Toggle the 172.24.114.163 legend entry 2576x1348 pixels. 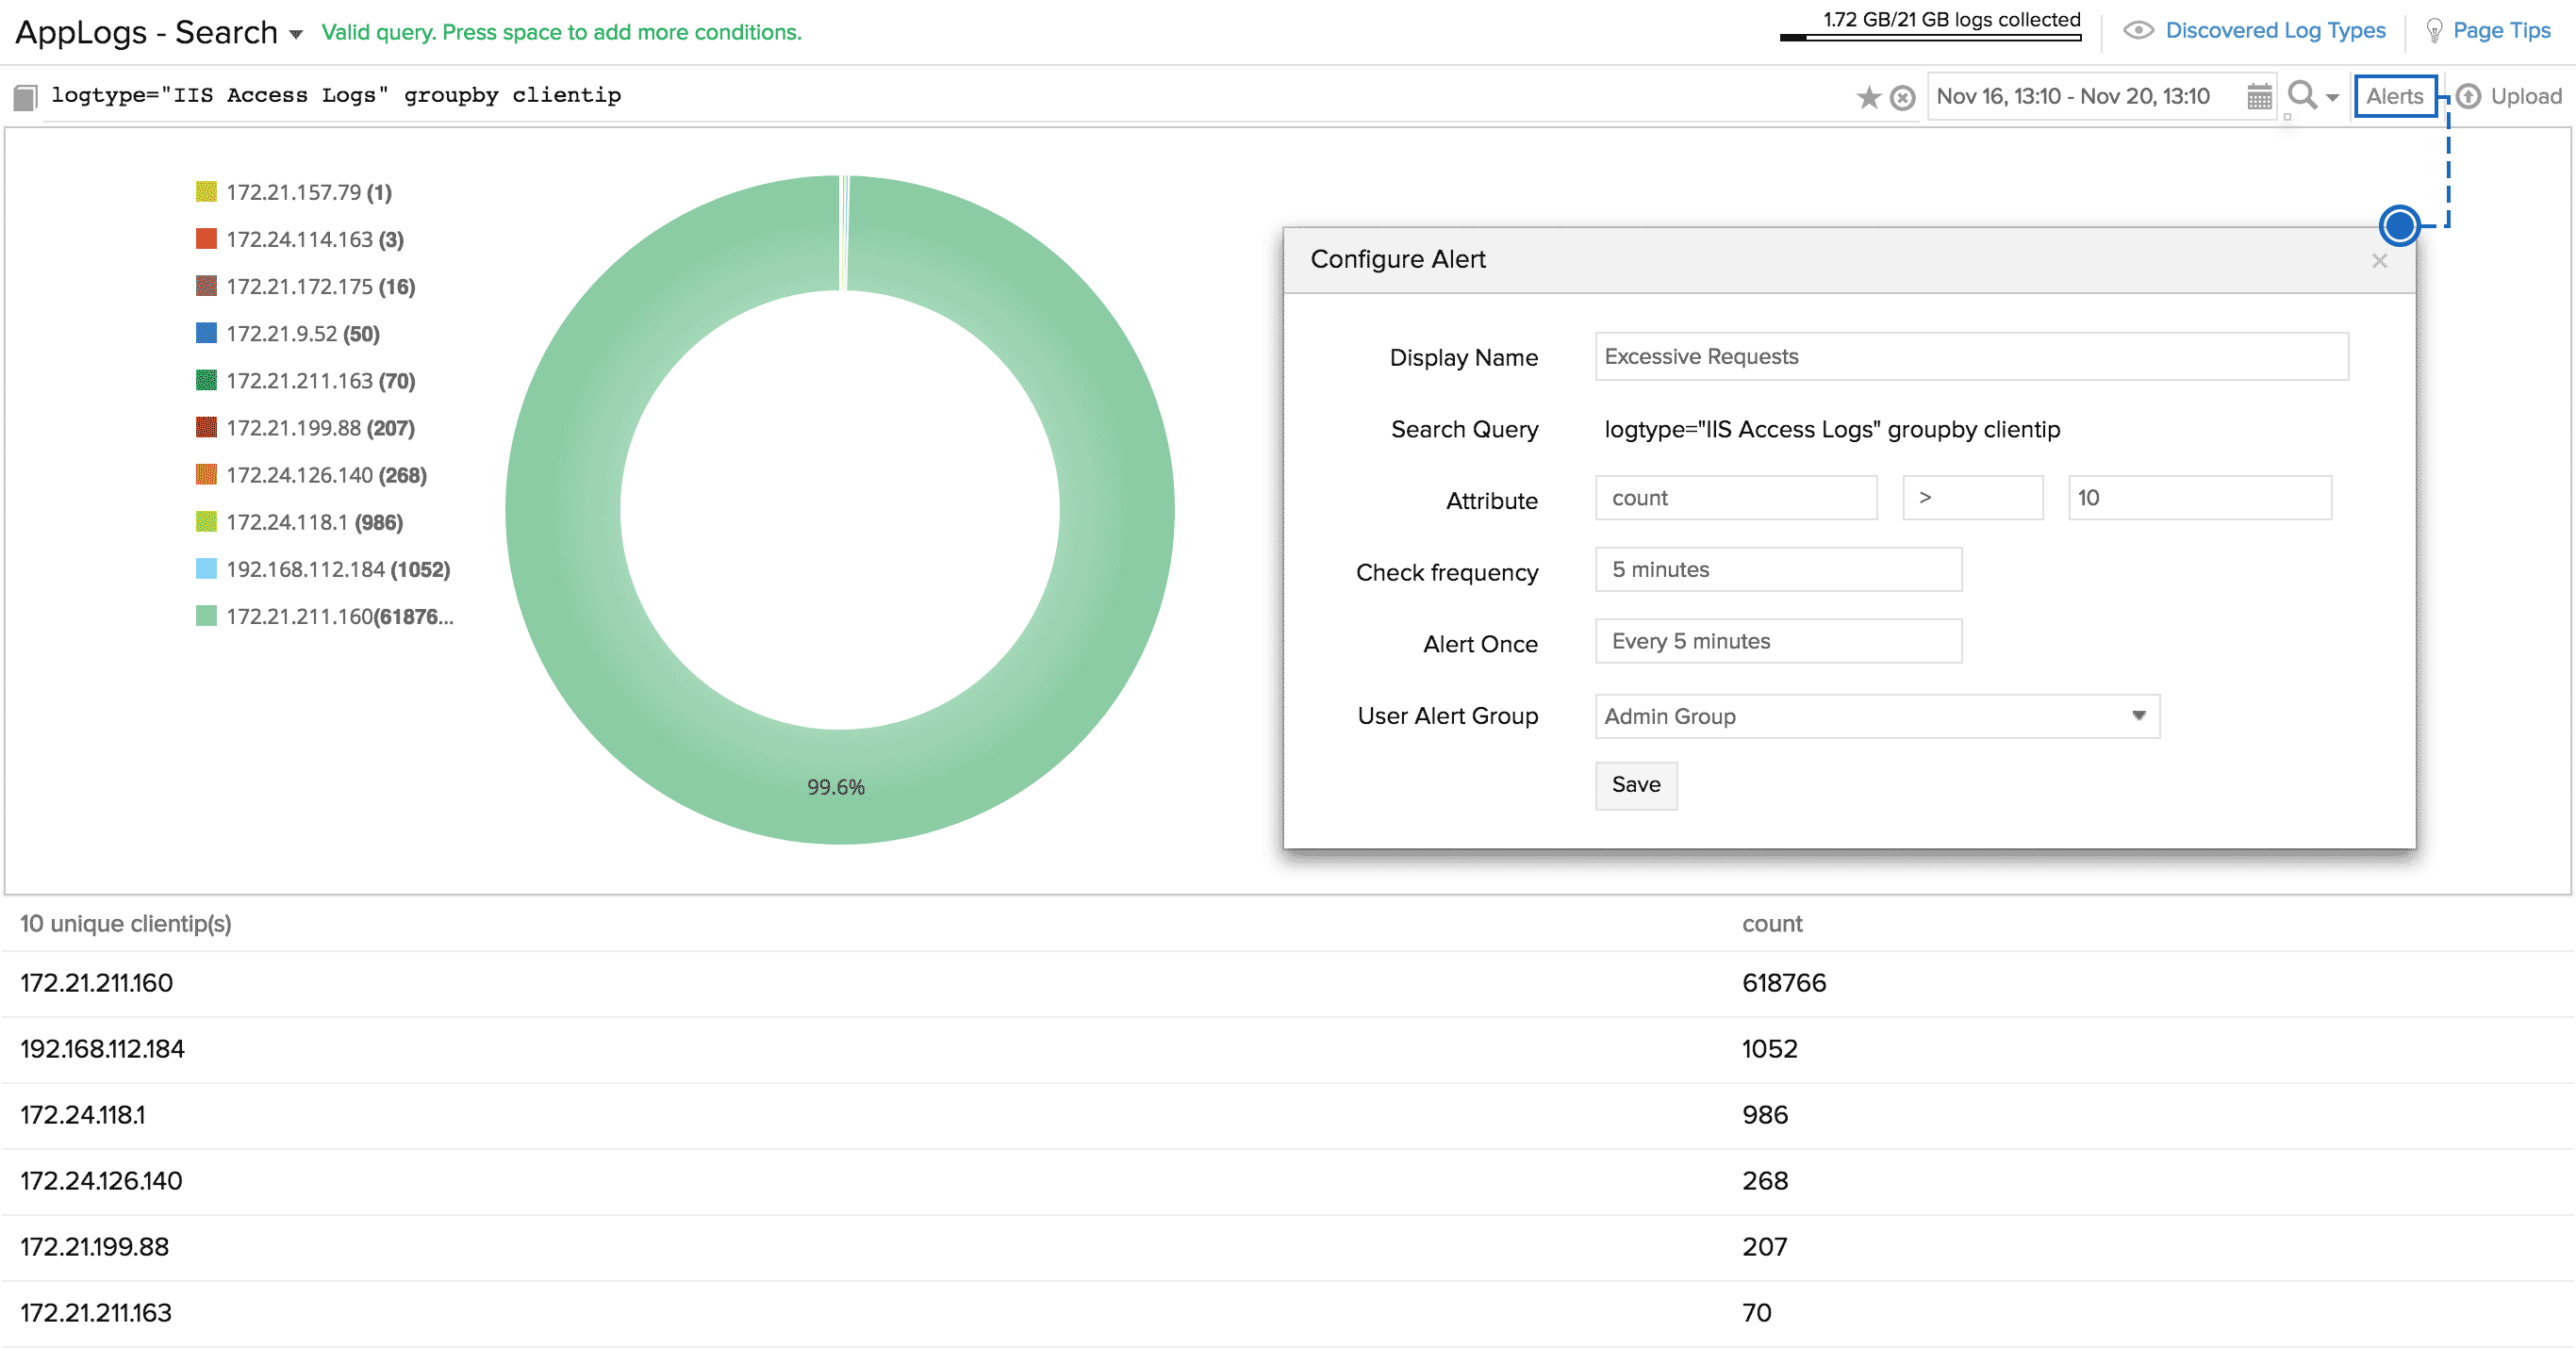pos(300,239)
